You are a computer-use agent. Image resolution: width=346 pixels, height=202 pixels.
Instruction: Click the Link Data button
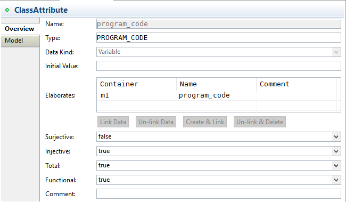pyautogui.click(x=113, y=122)
